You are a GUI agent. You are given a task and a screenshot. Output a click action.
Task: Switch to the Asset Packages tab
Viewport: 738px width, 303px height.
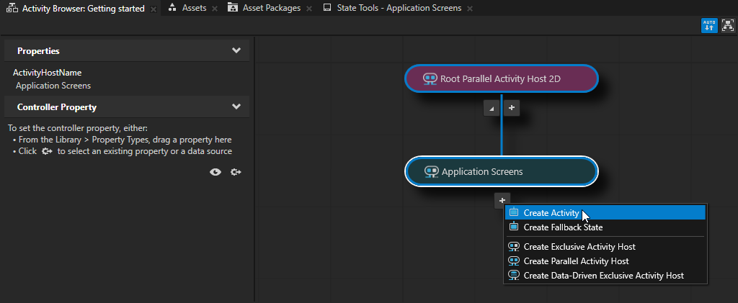click(x=271, y=8)
